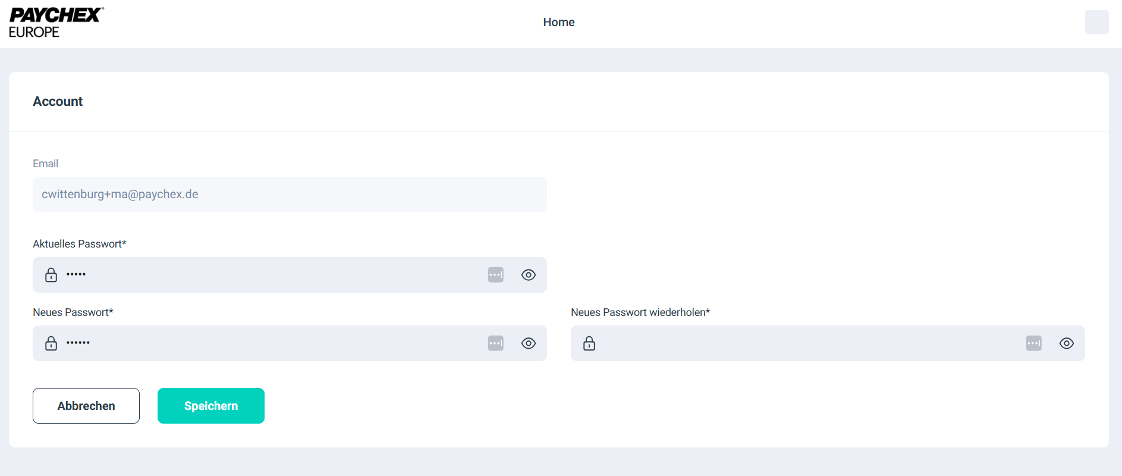
Task: Click the lock icon in Aktuelles Passwort field
Action: pyautogui.click(x=51, y=275)
